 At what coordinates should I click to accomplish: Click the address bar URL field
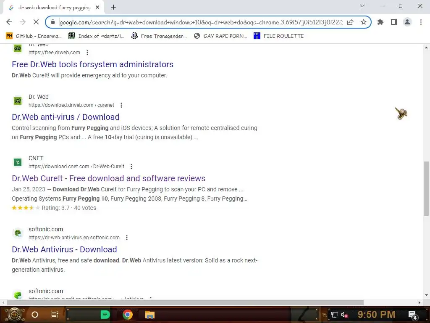[201, 22]
